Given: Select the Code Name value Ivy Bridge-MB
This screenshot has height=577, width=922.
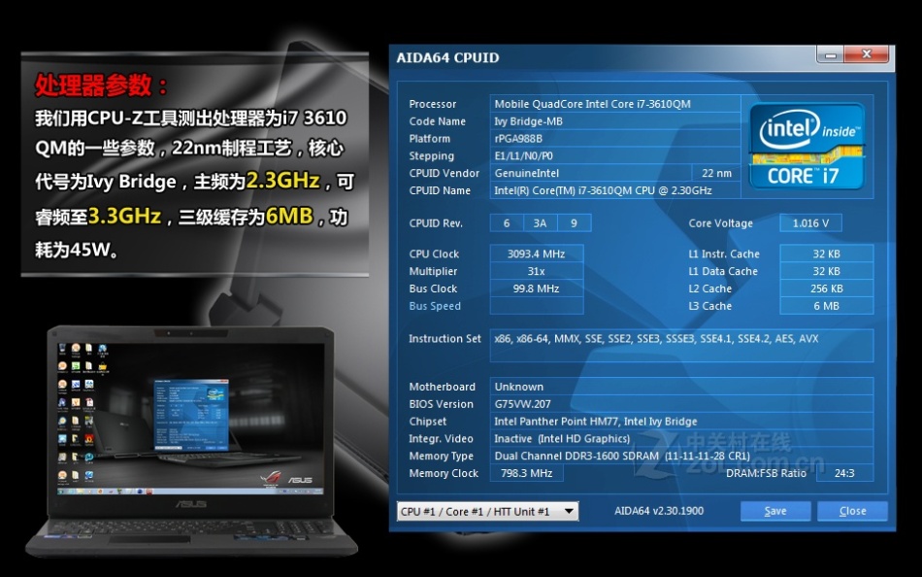Looking at the screenshot, I should tap(615, 121).
